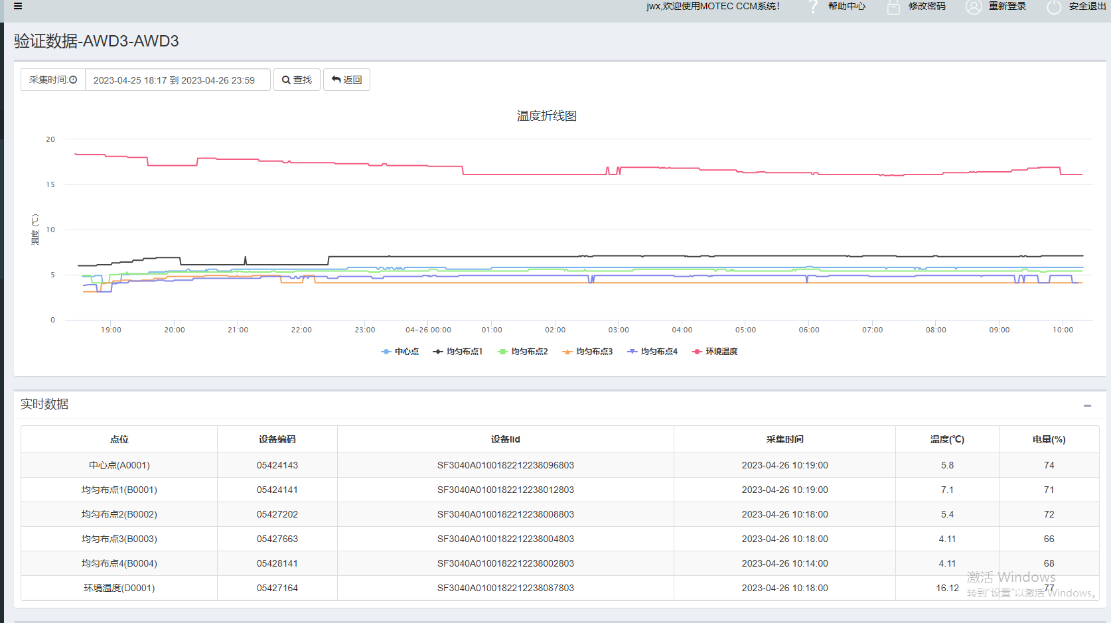Viewport: 1111px width, 623px height.
Task: Collapse the 实时数据 panel
Action: click(1087, 405)
